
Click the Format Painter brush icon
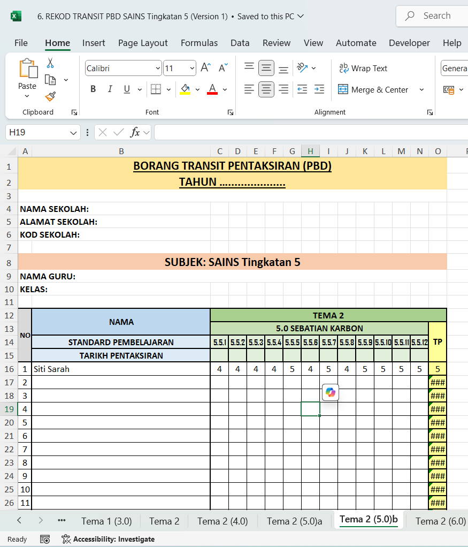point(50,96)
